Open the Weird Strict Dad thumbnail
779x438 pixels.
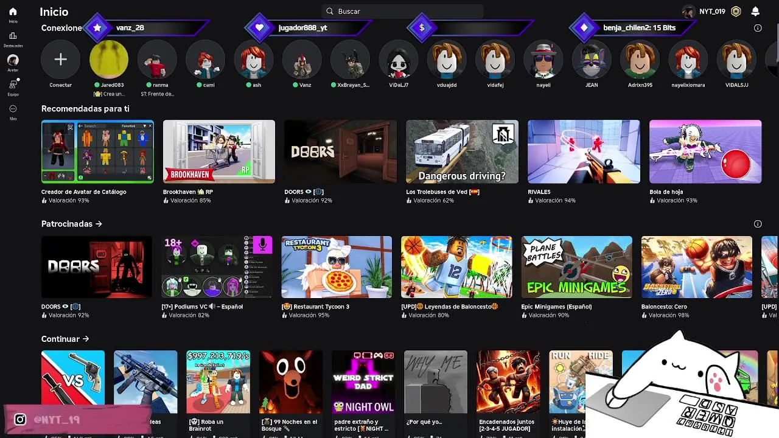coord(363,382)
